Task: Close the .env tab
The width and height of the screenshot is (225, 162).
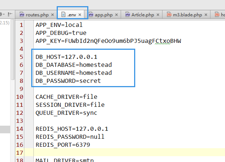Action: point(80,15)
